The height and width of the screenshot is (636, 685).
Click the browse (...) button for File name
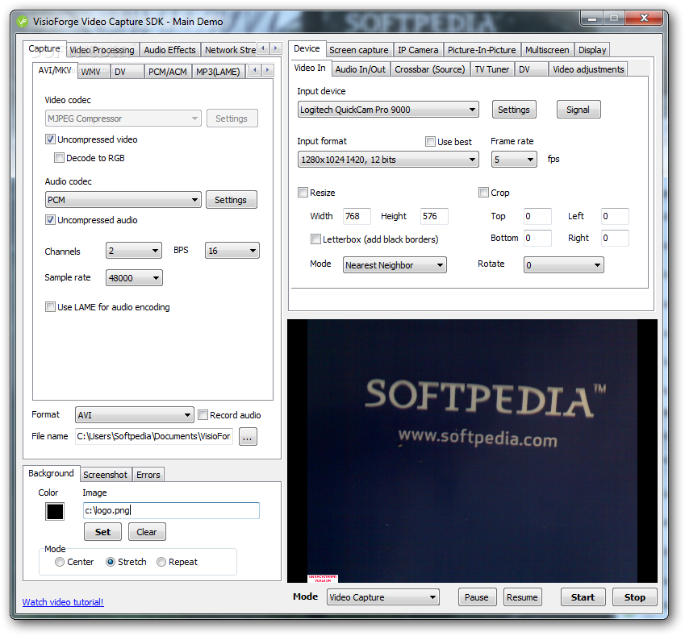pos(248,437)
